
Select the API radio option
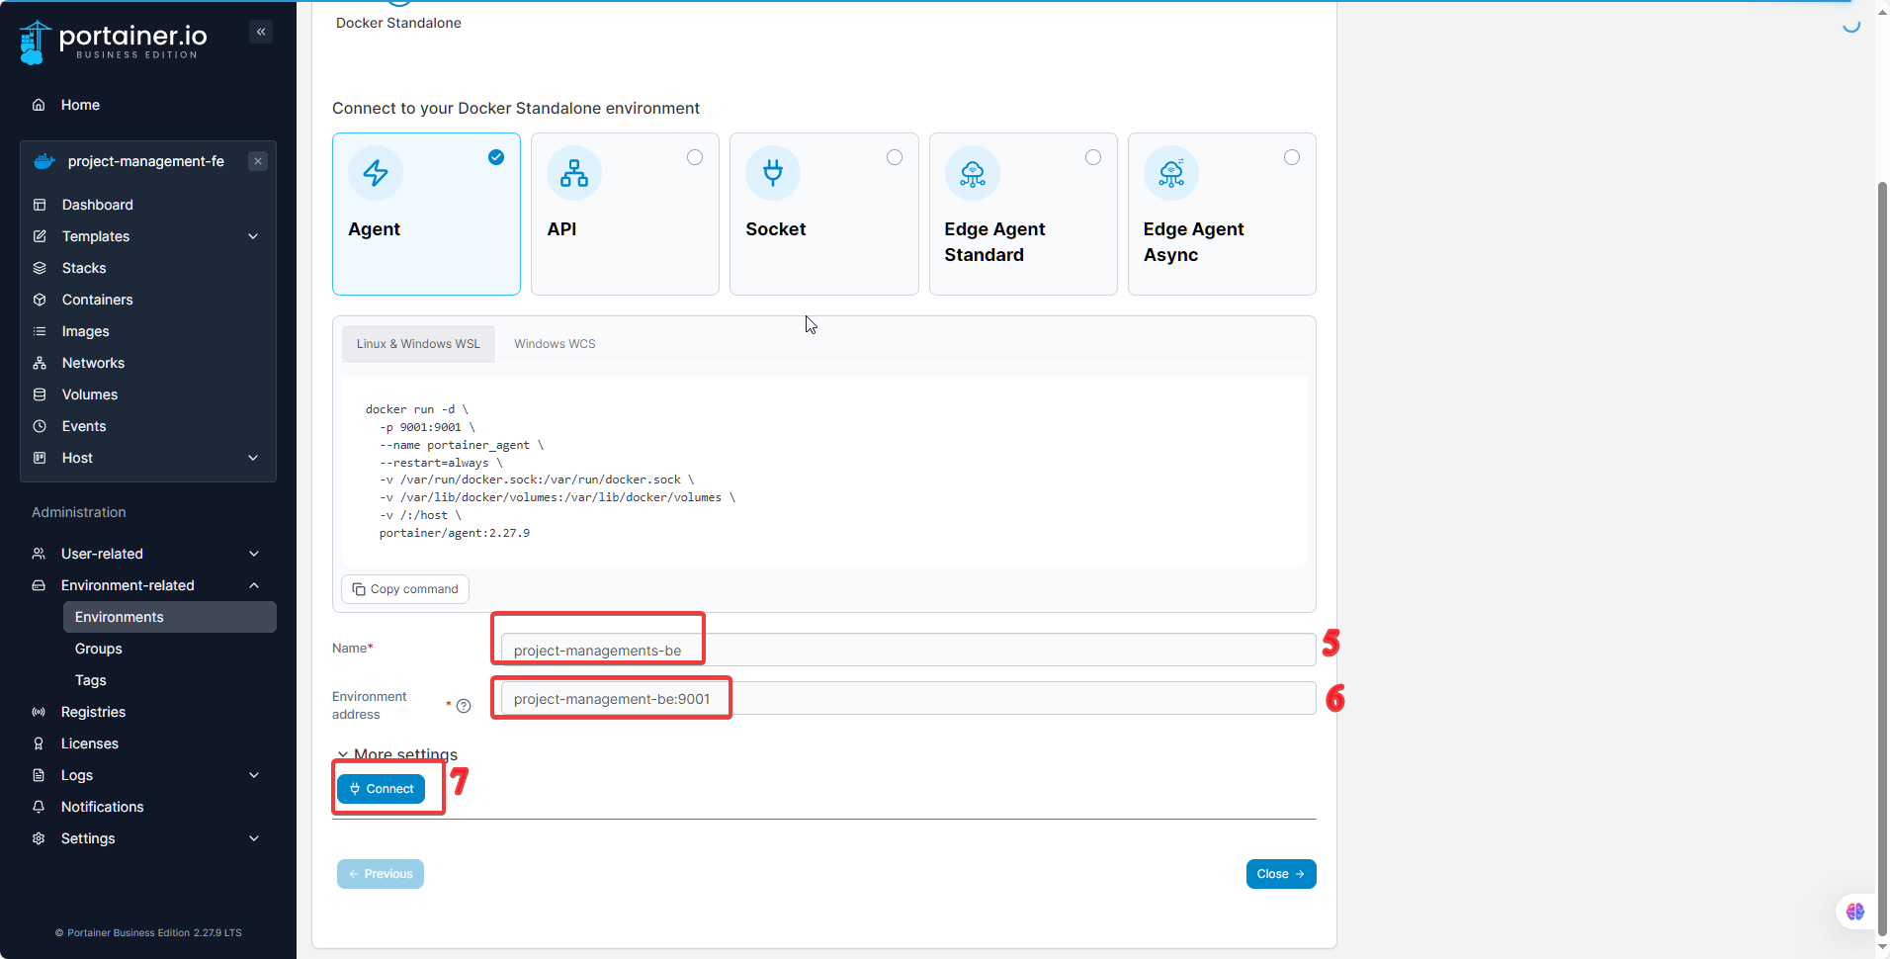tap(695, 157)
